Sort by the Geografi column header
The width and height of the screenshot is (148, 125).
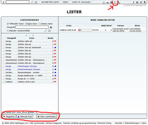pos(11,38)
